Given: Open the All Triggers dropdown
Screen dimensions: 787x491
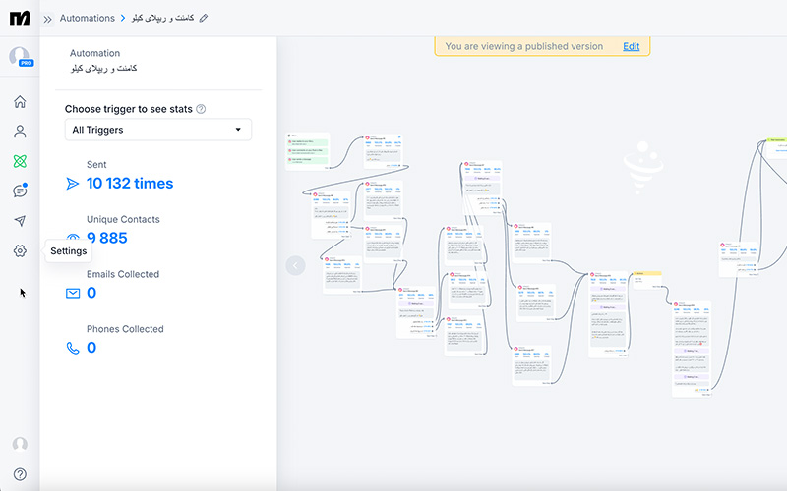Looking at the screenshot, I should pos(157,130).
